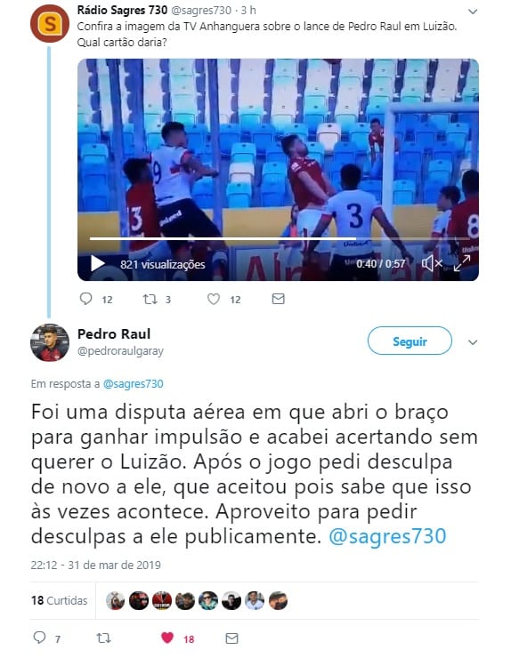The width and height of the screenshot is (511, 666).
Task: Reply to the Rádio Sagres tweet
Action: tap(85, 299)
